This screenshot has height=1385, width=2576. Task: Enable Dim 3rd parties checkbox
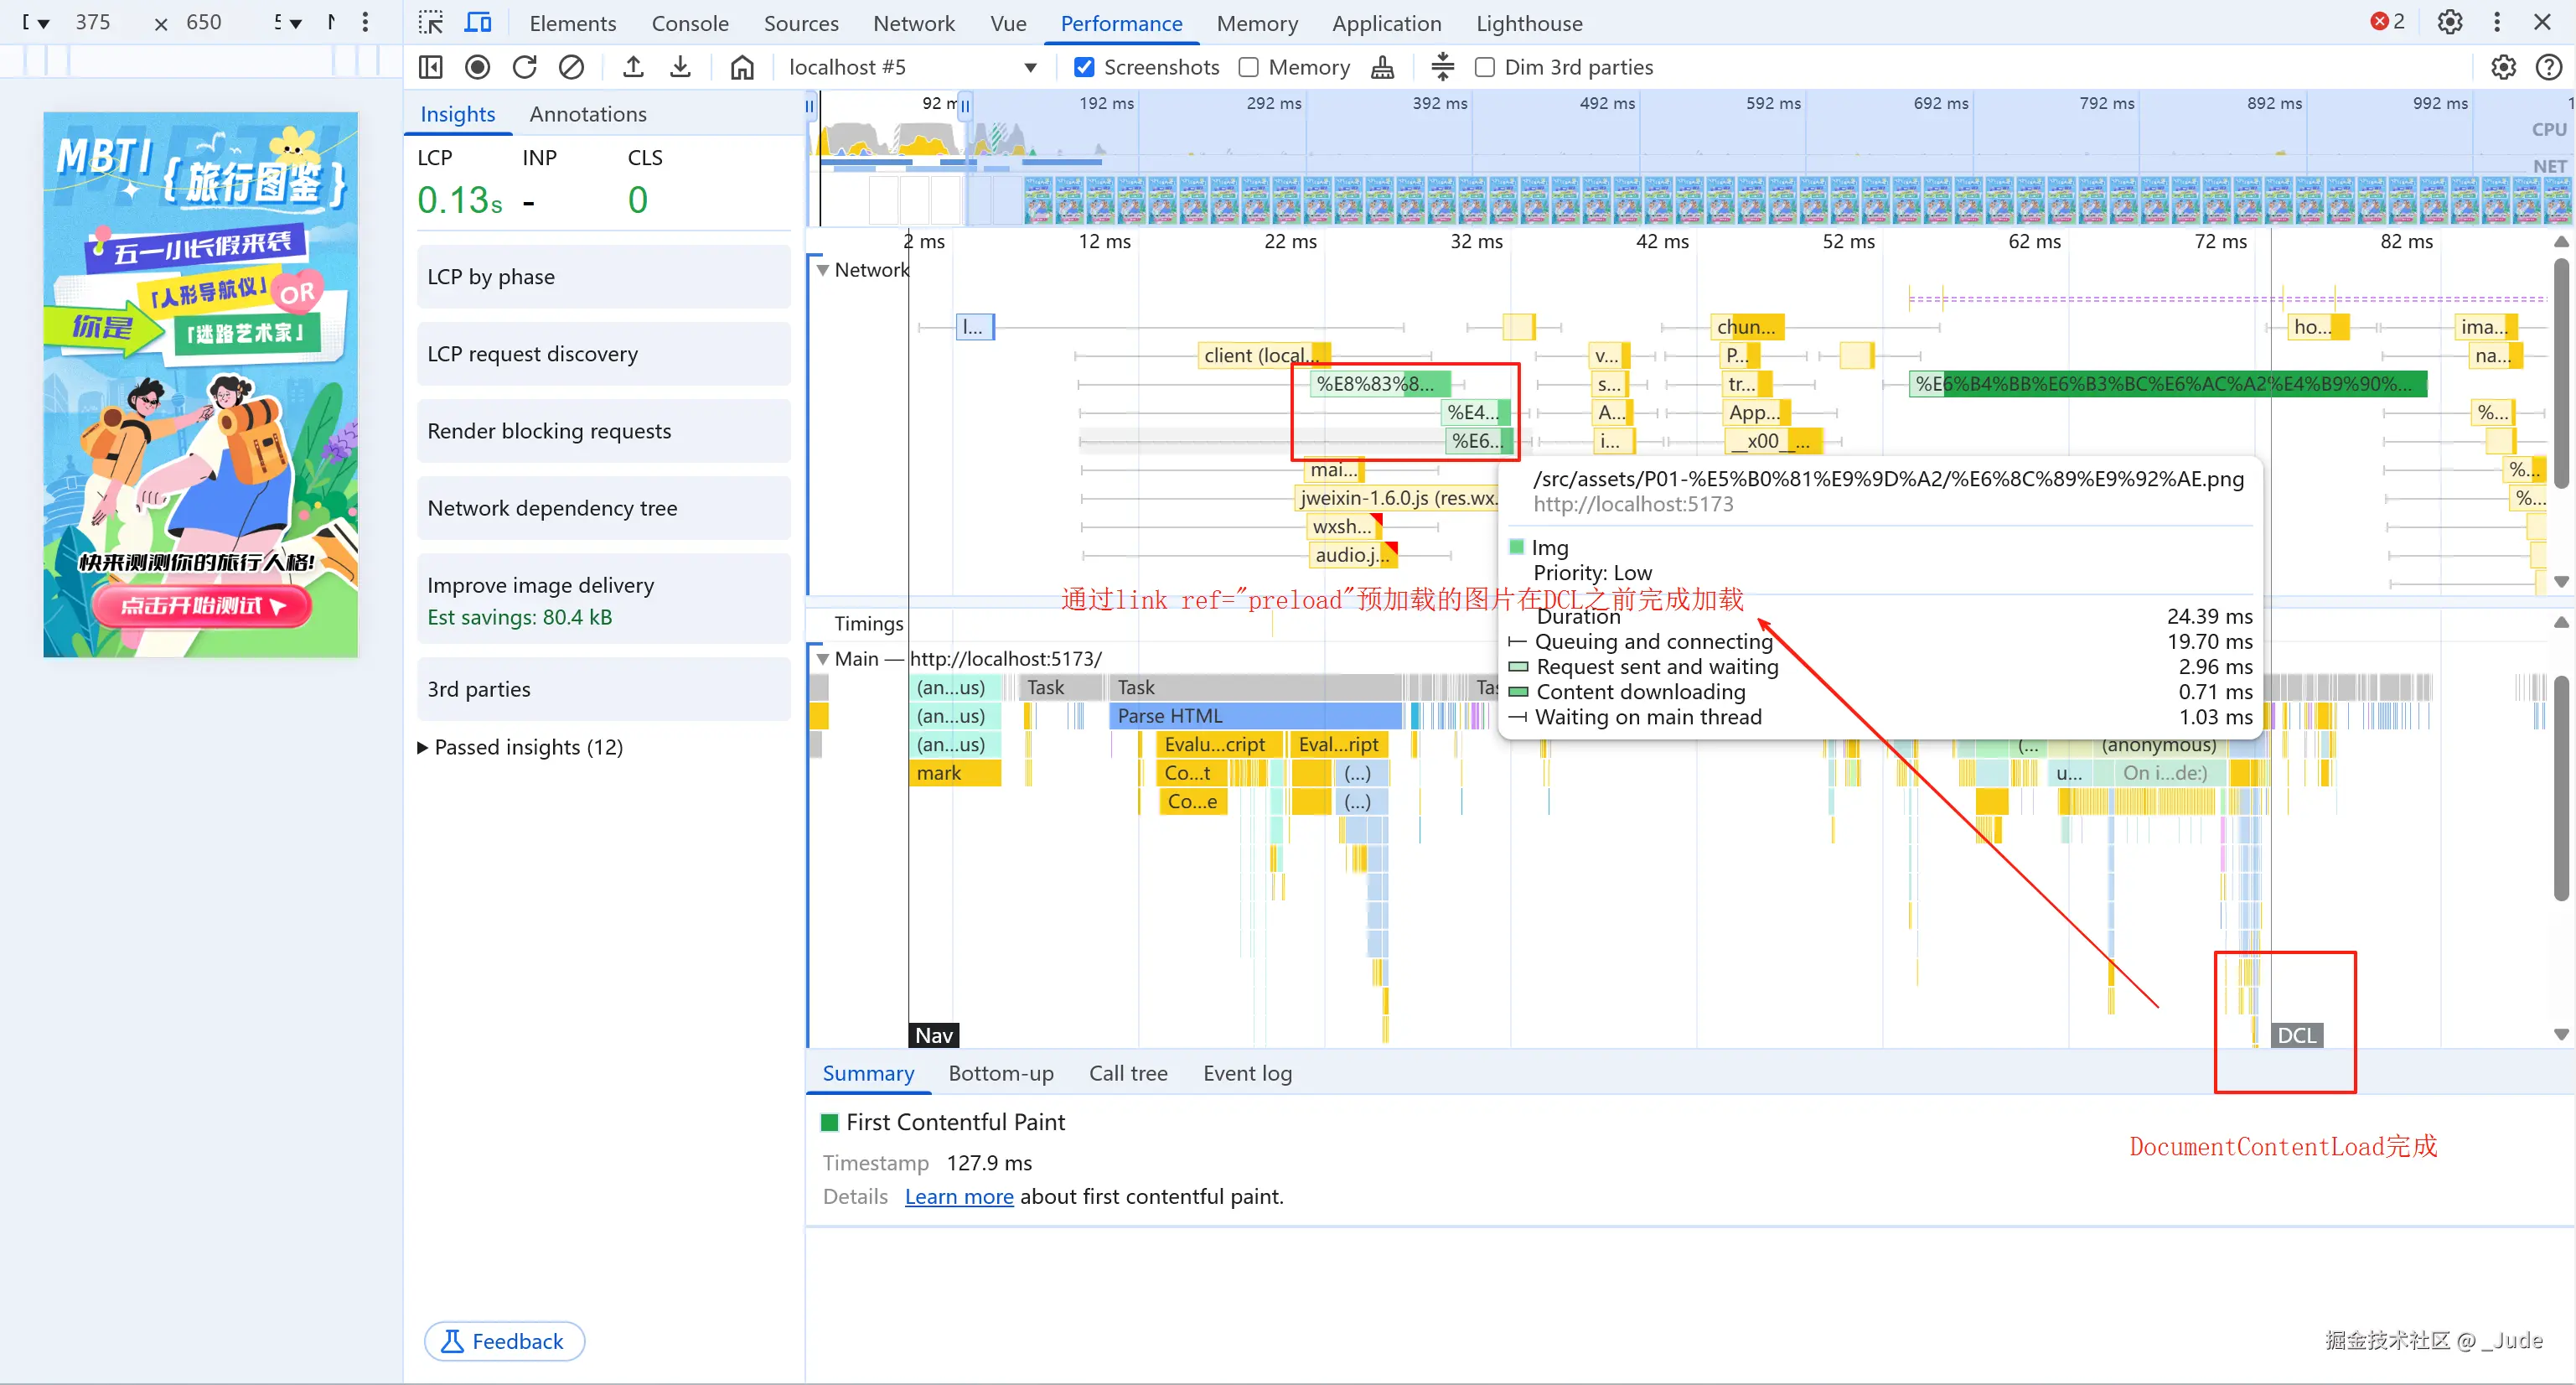[x=1485, y=67]
